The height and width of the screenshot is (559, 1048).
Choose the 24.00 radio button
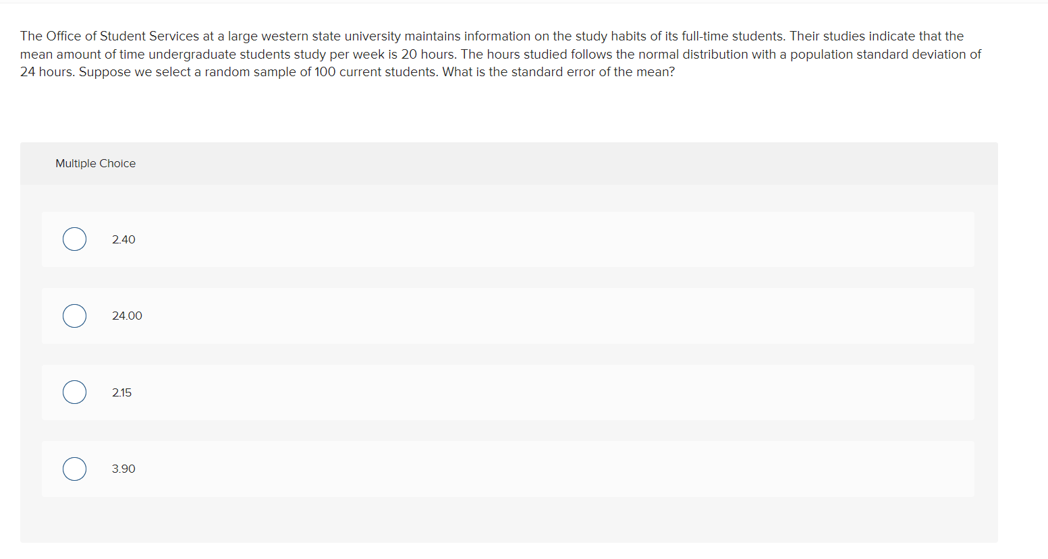coord(74,316)
